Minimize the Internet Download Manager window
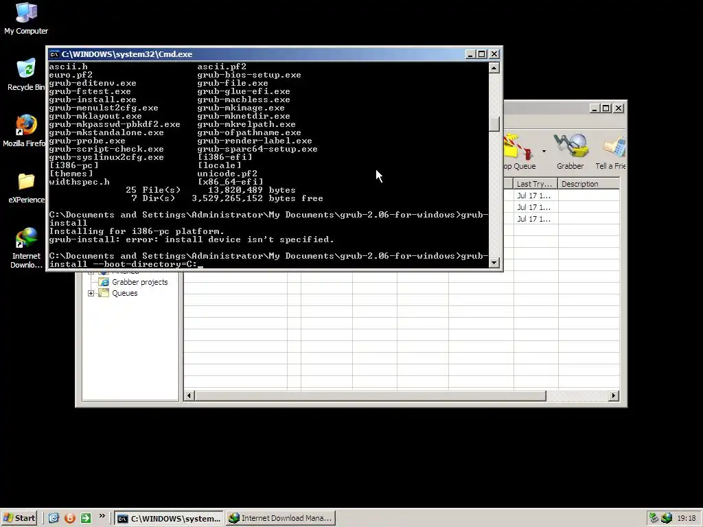Viewport: 703px width, 527px height. [x=595, y=108]
